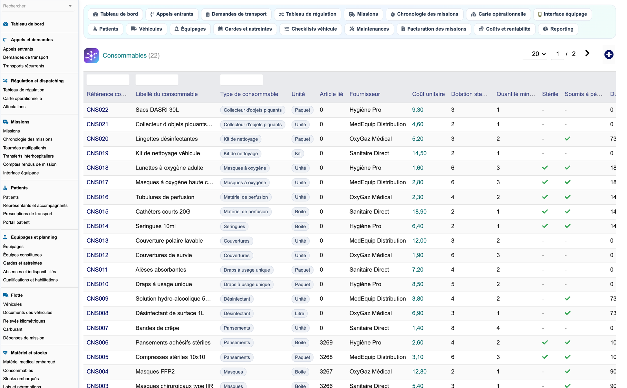
Task: Click the Kit unit tag for CNS019
Action: 298,153
